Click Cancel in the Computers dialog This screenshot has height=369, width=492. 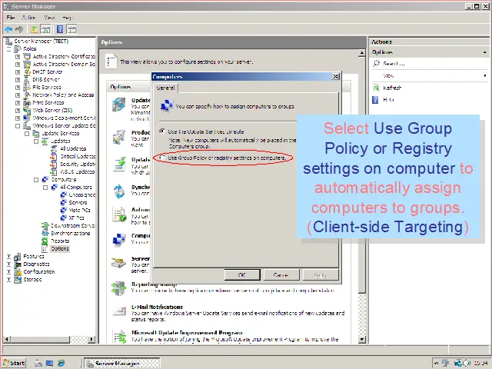coord(281,275)
